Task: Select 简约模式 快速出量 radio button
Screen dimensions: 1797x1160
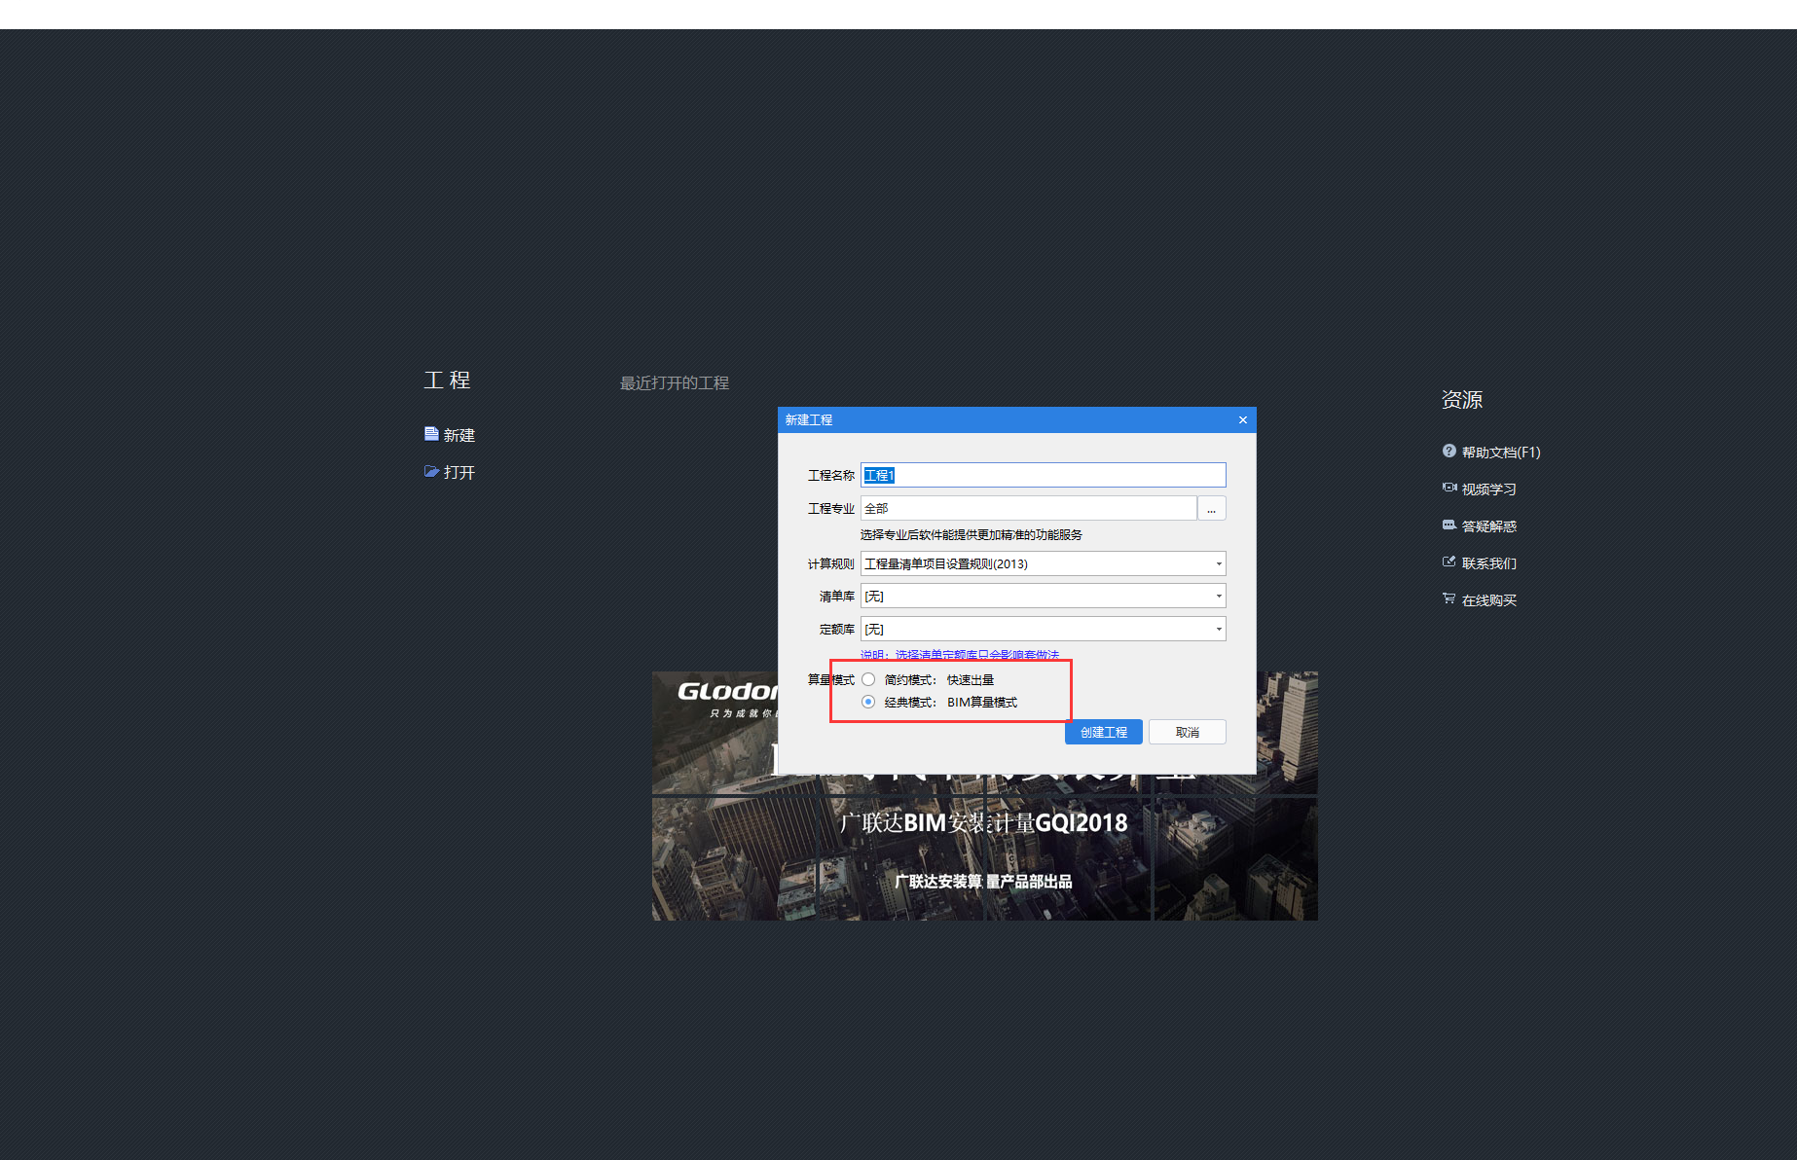Action: (x=868, y=679)
